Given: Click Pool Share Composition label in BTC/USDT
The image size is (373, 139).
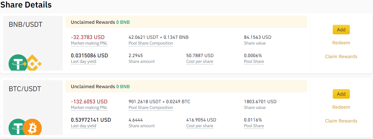Looking at the screenshot, I should coord(151,108).
